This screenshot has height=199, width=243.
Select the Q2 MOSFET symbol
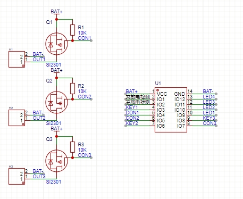56,102
